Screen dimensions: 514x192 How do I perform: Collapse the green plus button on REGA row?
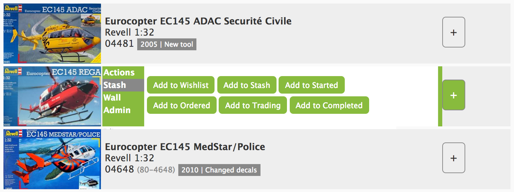[x=453, y=95]
